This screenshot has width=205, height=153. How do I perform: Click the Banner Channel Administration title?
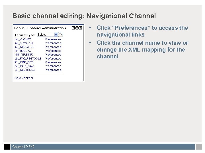(x=40, y=28)
